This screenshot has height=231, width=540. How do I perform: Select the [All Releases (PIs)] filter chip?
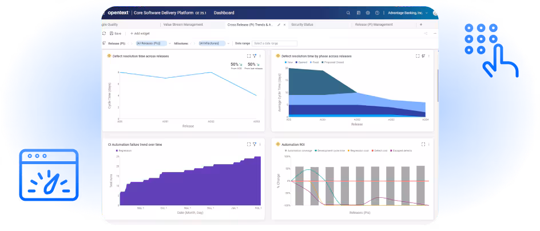[151, 43]
